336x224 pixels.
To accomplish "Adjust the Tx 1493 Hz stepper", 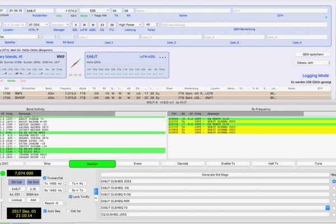I will 66,184.
